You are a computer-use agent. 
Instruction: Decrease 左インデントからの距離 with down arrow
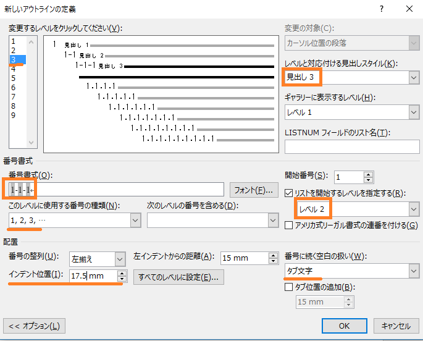tap(274, 261)
